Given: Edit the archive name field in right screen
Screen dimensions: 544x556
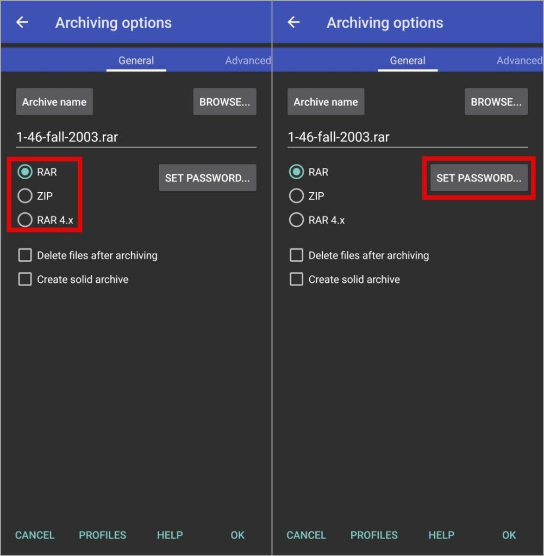Looking at the screenshot, I should [x=408, y=137].
